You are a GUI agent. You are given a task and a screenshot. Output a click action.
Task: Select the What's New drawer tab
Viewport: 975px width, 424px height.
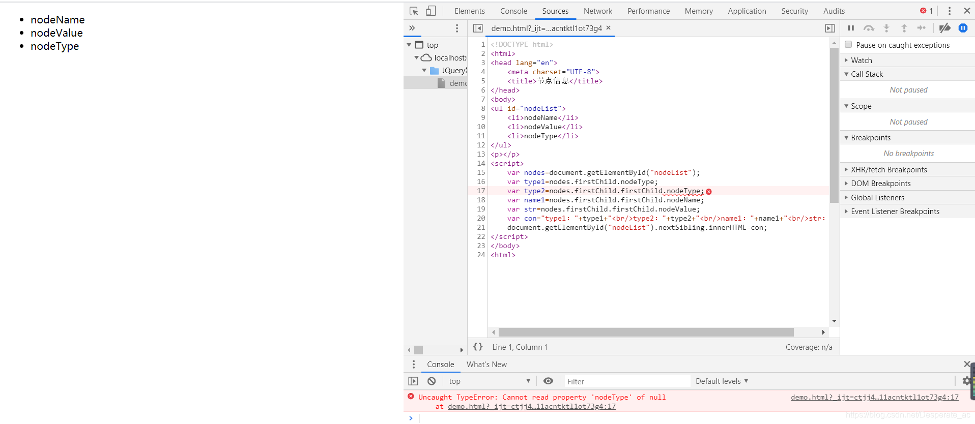(486, 365)
